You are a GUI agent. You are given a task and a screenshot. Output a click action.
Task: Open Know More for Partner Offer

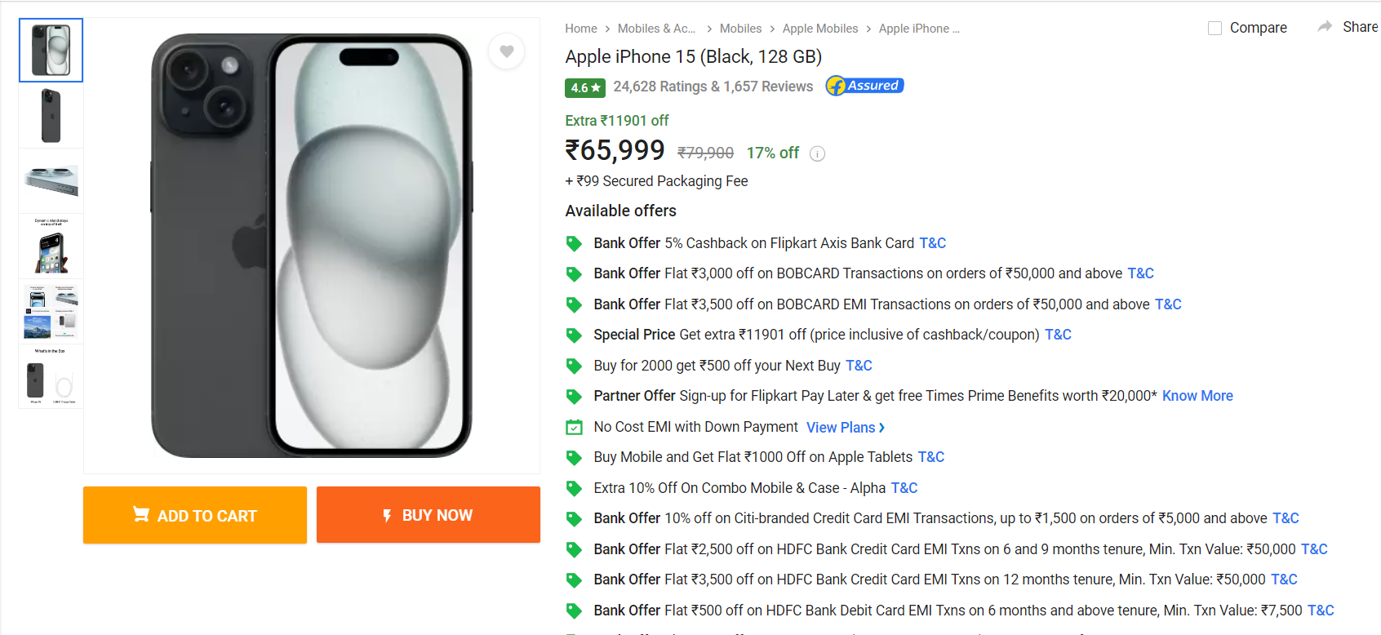(1197, 396)
